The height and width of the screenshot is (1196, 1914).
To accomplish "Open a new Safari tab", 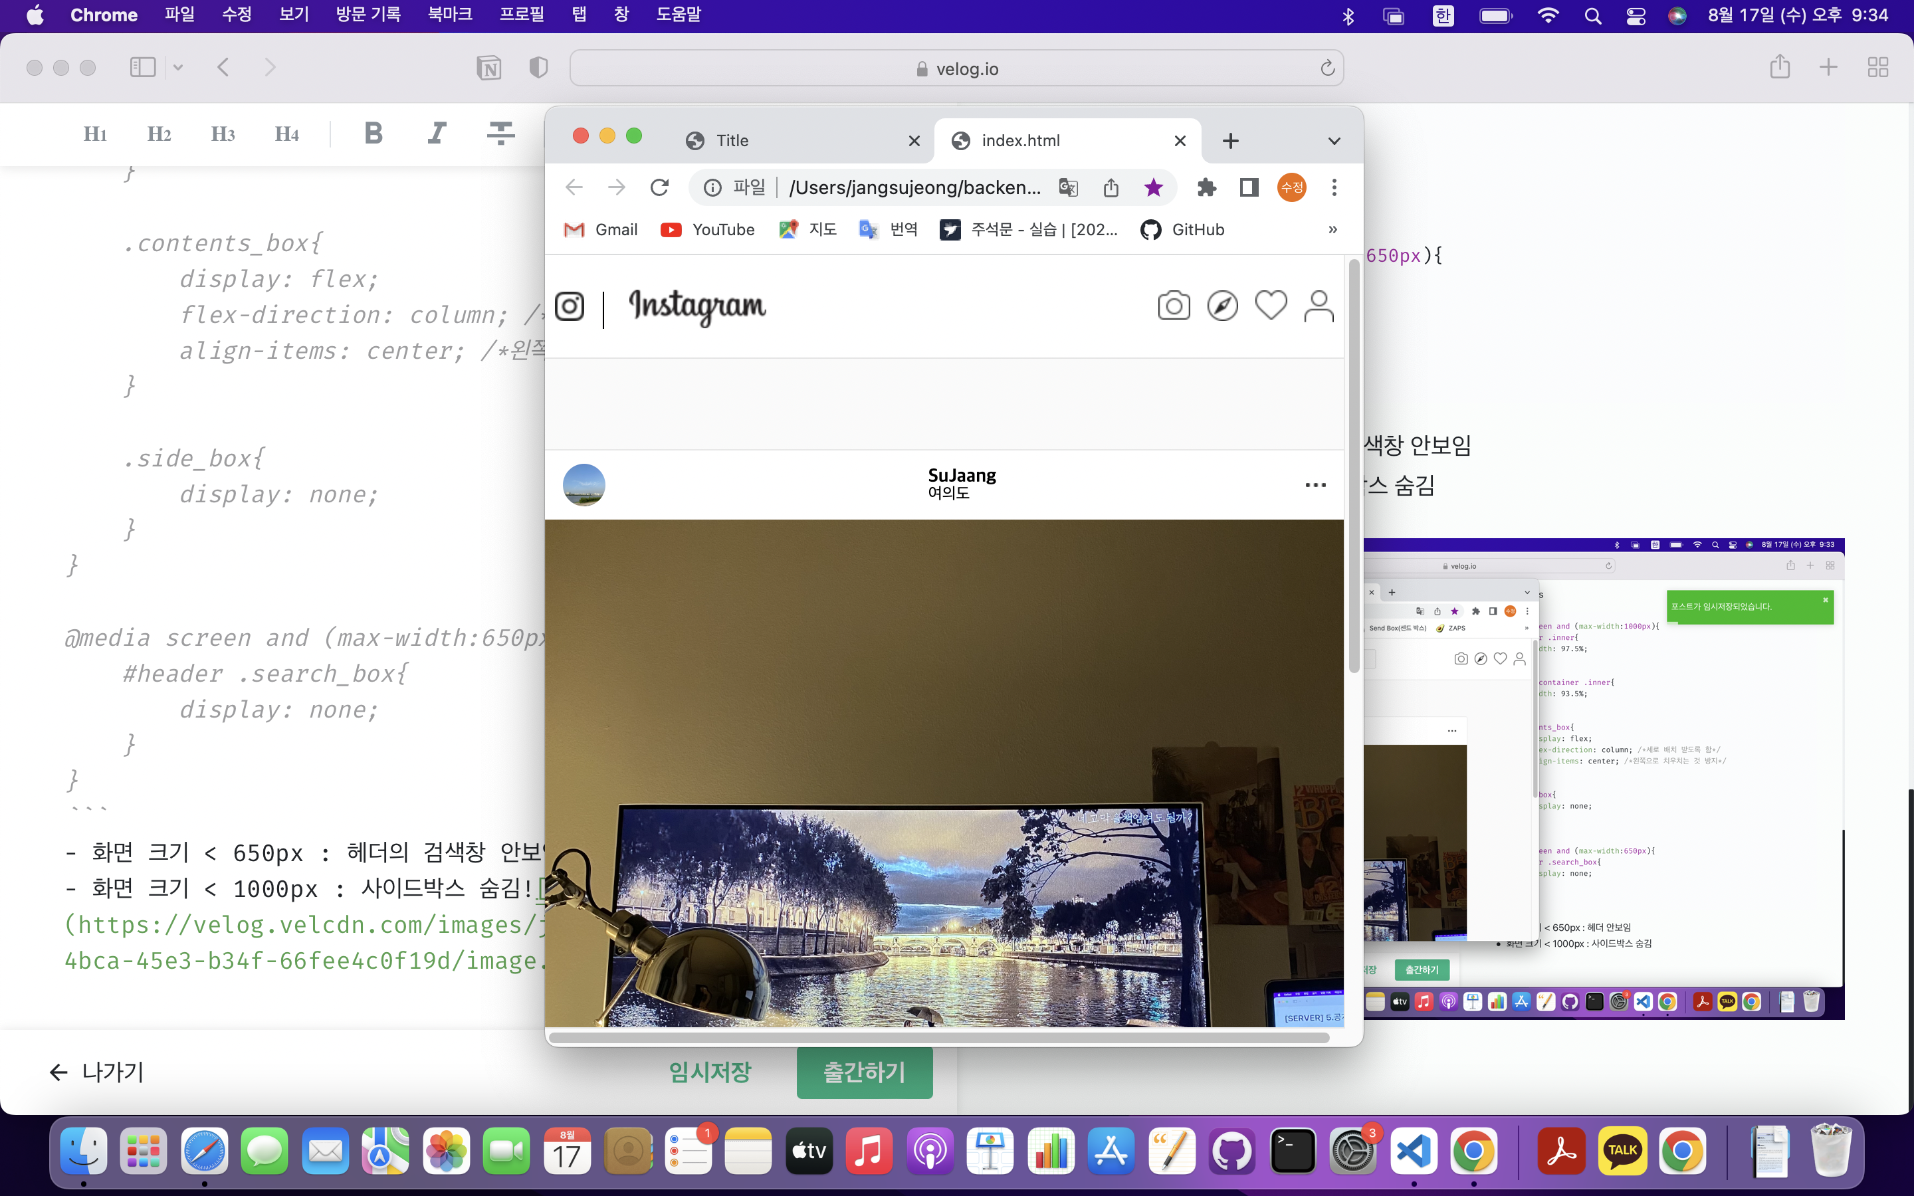I will (1828, 67).
